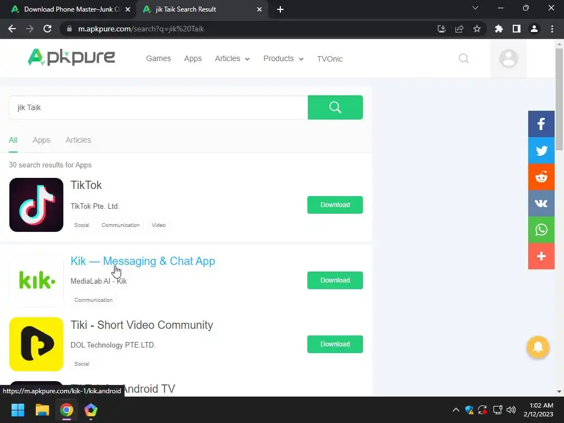Switch to the Apps results tab

click(x=41, y=140)
